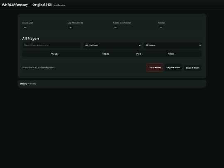
Task: Click the Team column header
Action: pyautogui.click(x=105, y=54)
